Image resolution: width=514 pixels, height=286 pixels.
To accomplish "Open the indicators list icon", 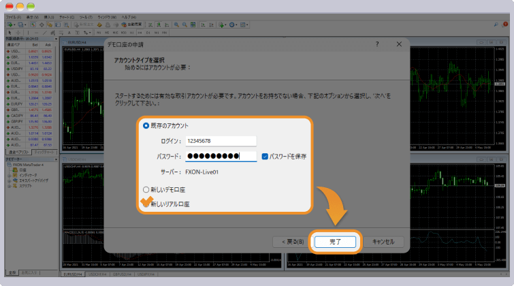I will click(x=222, y=25).
